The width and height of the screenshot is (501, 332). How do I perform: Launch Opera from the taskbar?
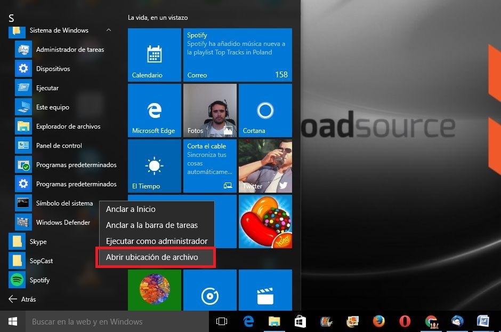point(405,321)
